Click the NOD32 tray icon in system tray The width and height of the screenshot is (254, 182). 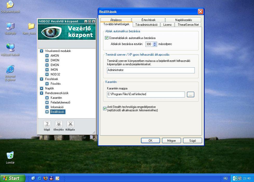[235, 178]
